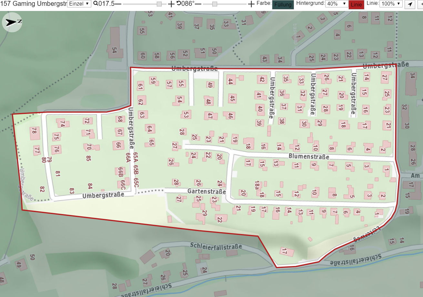The image size is (423, 297).
Task: Click the zoom slider handle
Action: (x=159, y=4)
